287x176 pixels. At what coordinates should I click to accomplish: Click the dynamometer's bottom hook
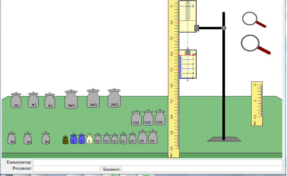point(188,80)
